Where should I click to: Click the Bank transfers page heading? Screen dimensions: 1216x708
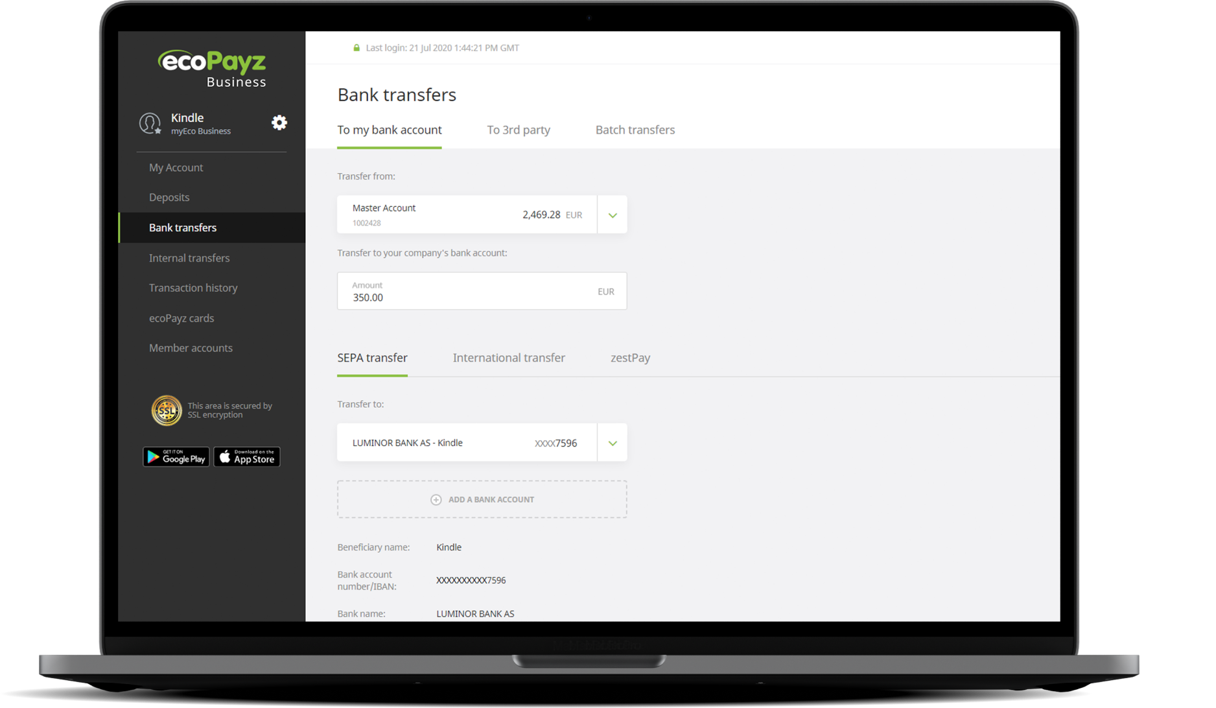pyautogui.click(x=397, y=95)
